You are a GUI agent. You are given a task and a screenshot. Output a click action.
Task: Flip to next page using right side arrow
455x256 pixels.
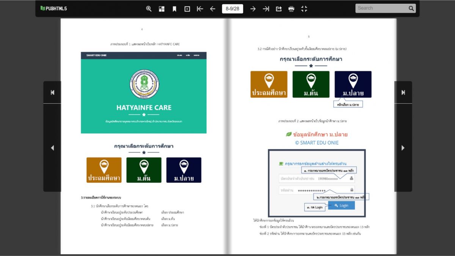pyautogui.click(x=403, y=148)
